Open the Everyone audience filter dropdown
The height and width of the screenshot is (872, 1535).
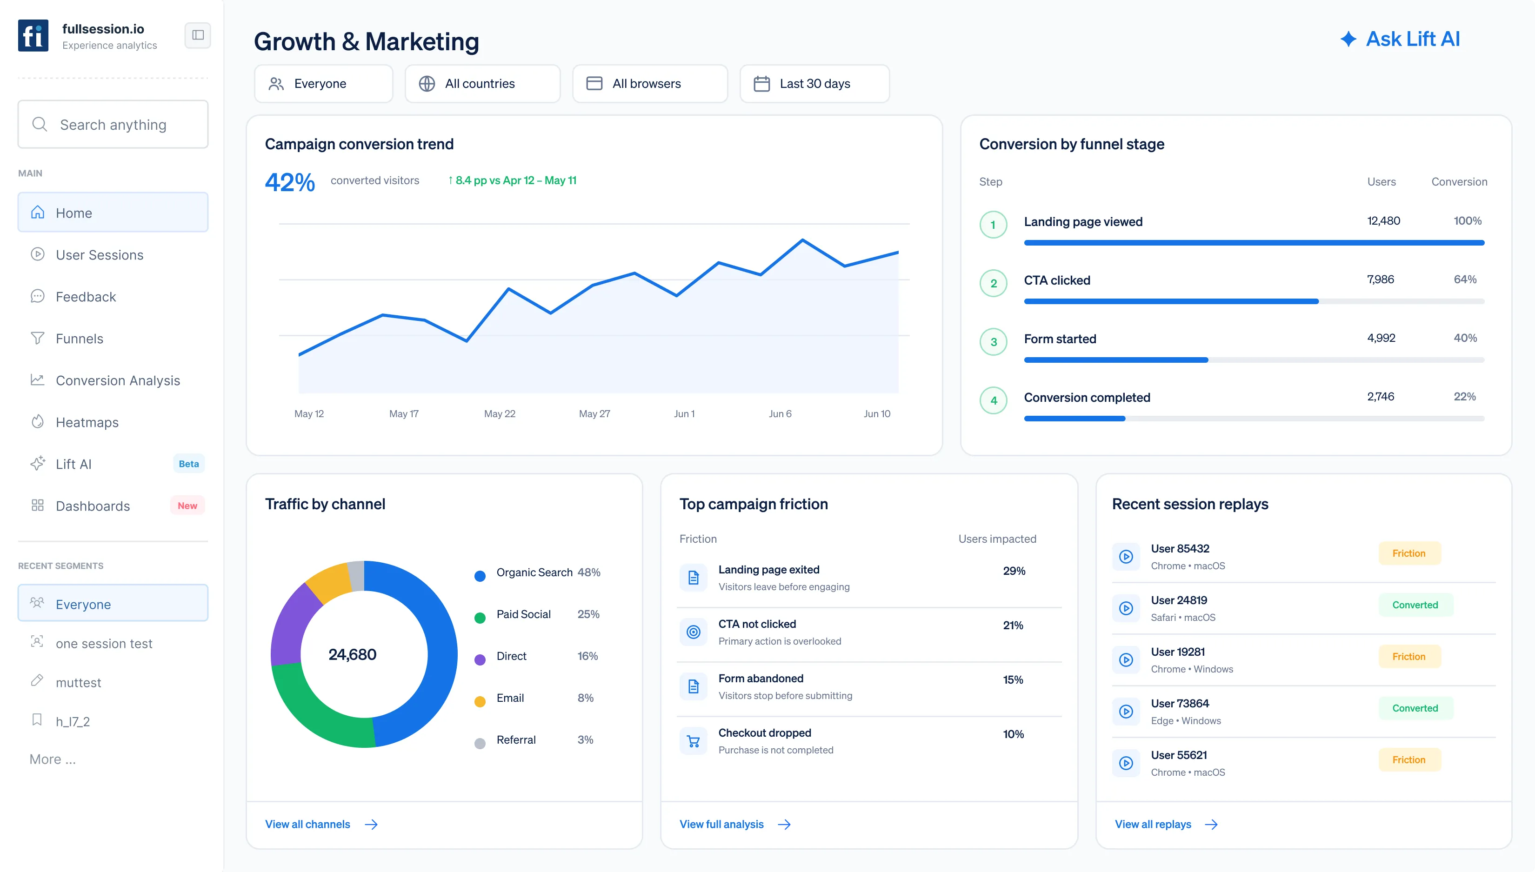coord(323,84)
